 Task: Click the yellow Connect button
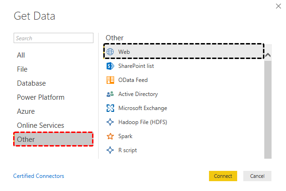click(223, 176)
